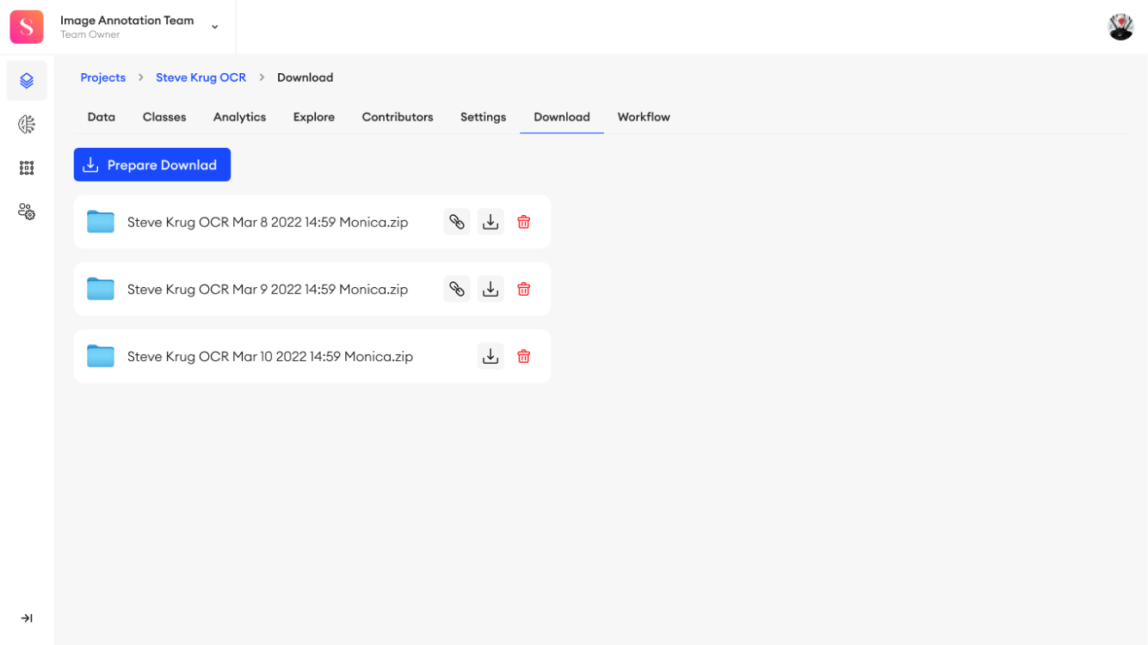Switch to the Classes tab
The height and width of the screenshot is (645, 1148).
point(164,117)
